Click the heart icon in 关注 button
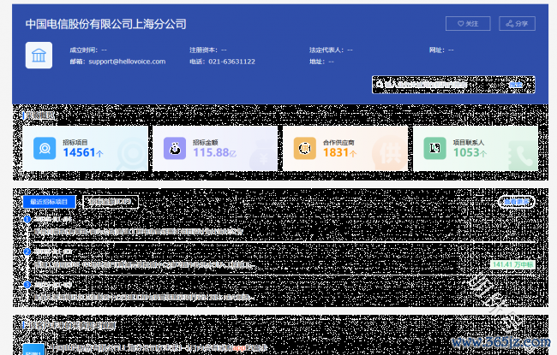Viewport: 557px width, 355px height. pos(461,23)
